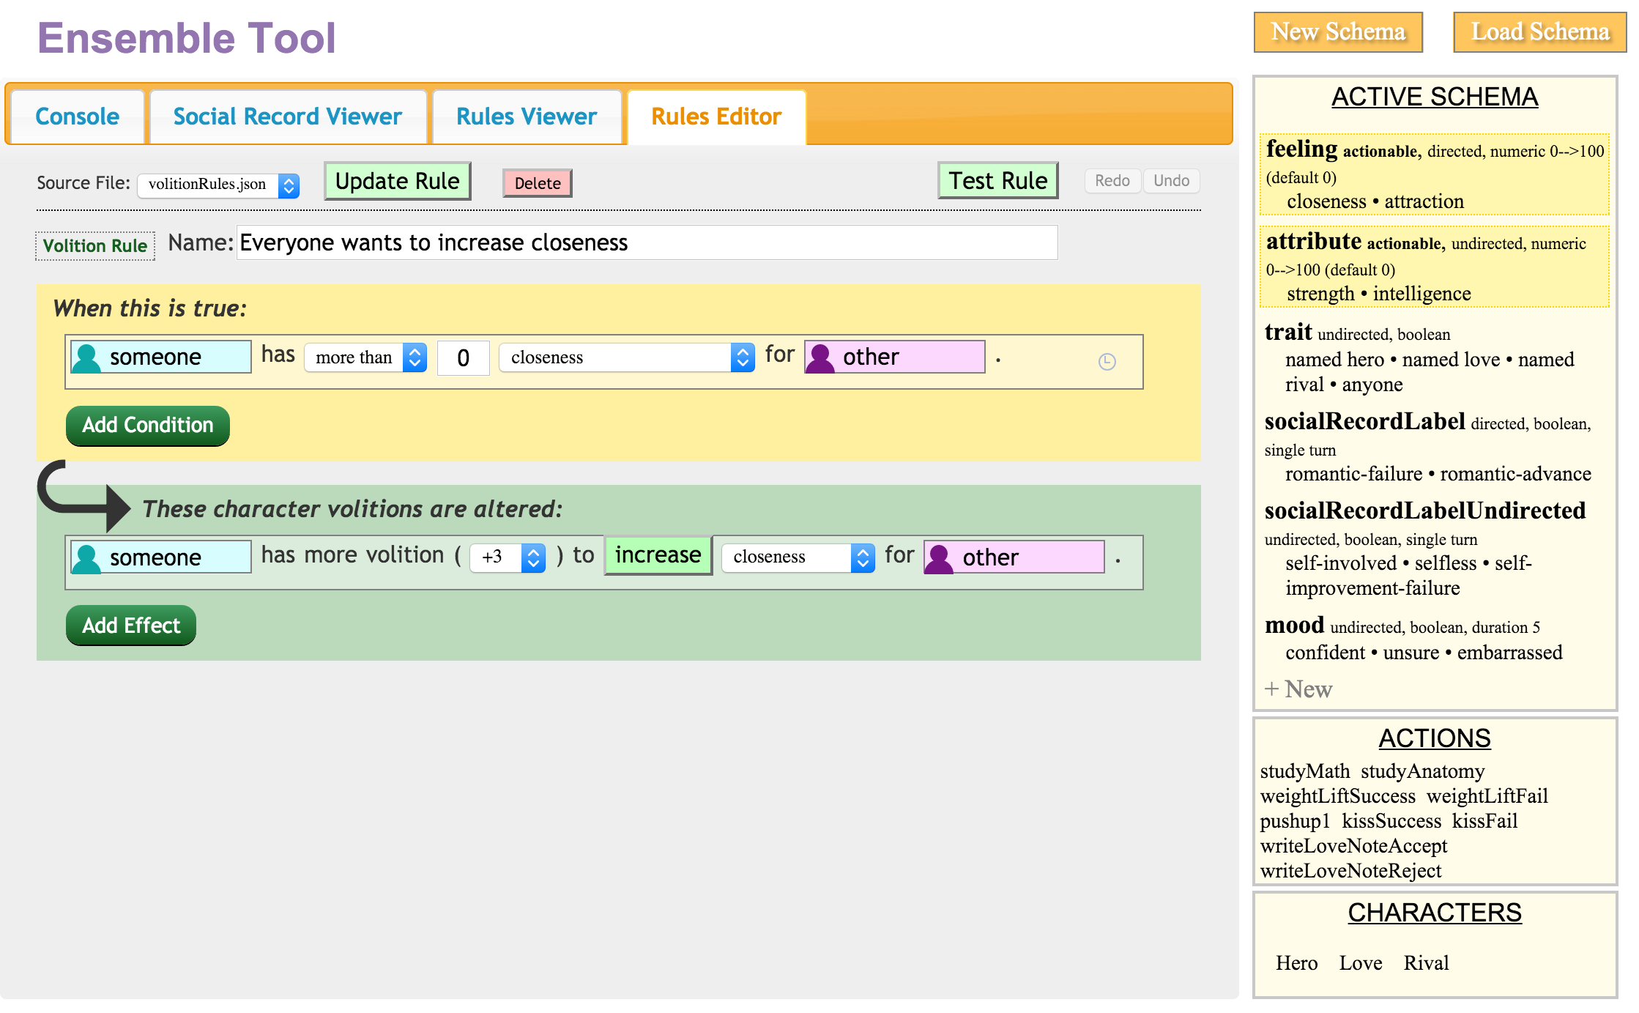Screen dimensions: 1639x1013
Task: Open the 'more than' comparison dropdown
Action: (365, 357)
